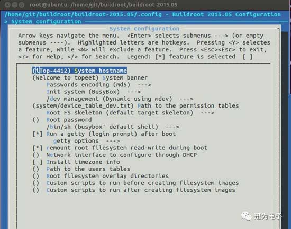Select Path to the permission tables
The width and height of the screenshot is (291, 229).
tap(135, 106)
